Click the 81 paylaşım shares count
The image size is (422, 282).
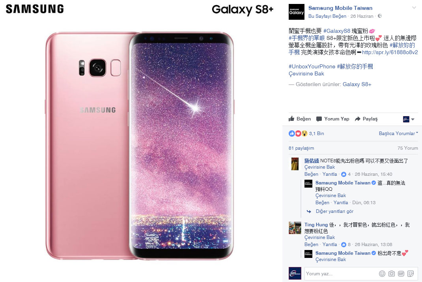coord(301,148)
